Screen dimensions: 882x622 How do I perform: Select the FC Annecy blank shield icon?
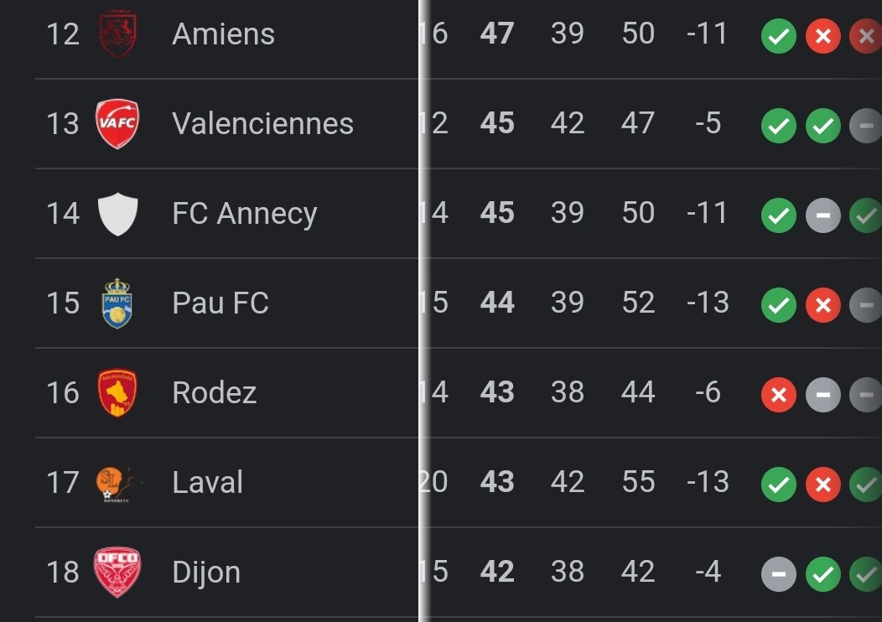click(x=117, y=214)
